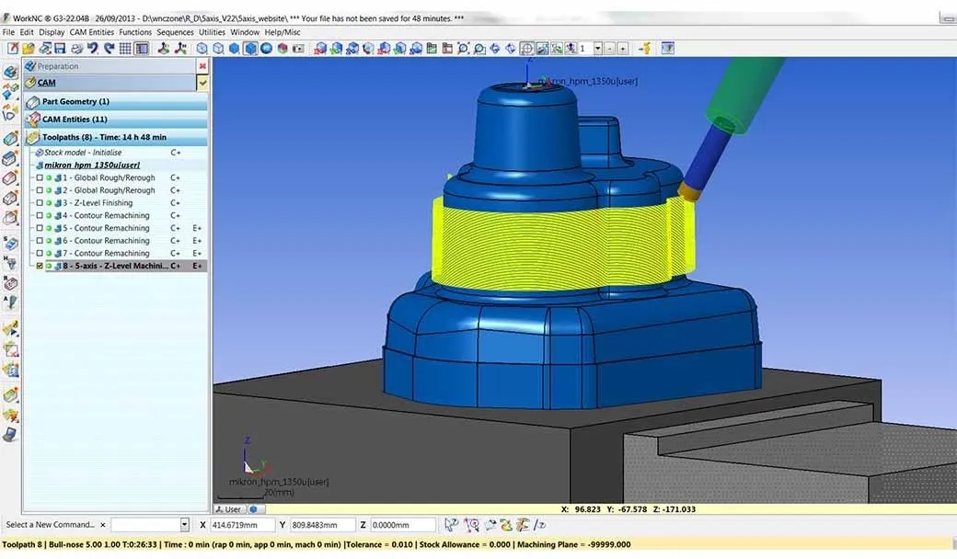Check the box for 1 - Global Rough/Rerough
Image resolution: width=957 pixels, height=559 pixels.
39,177
